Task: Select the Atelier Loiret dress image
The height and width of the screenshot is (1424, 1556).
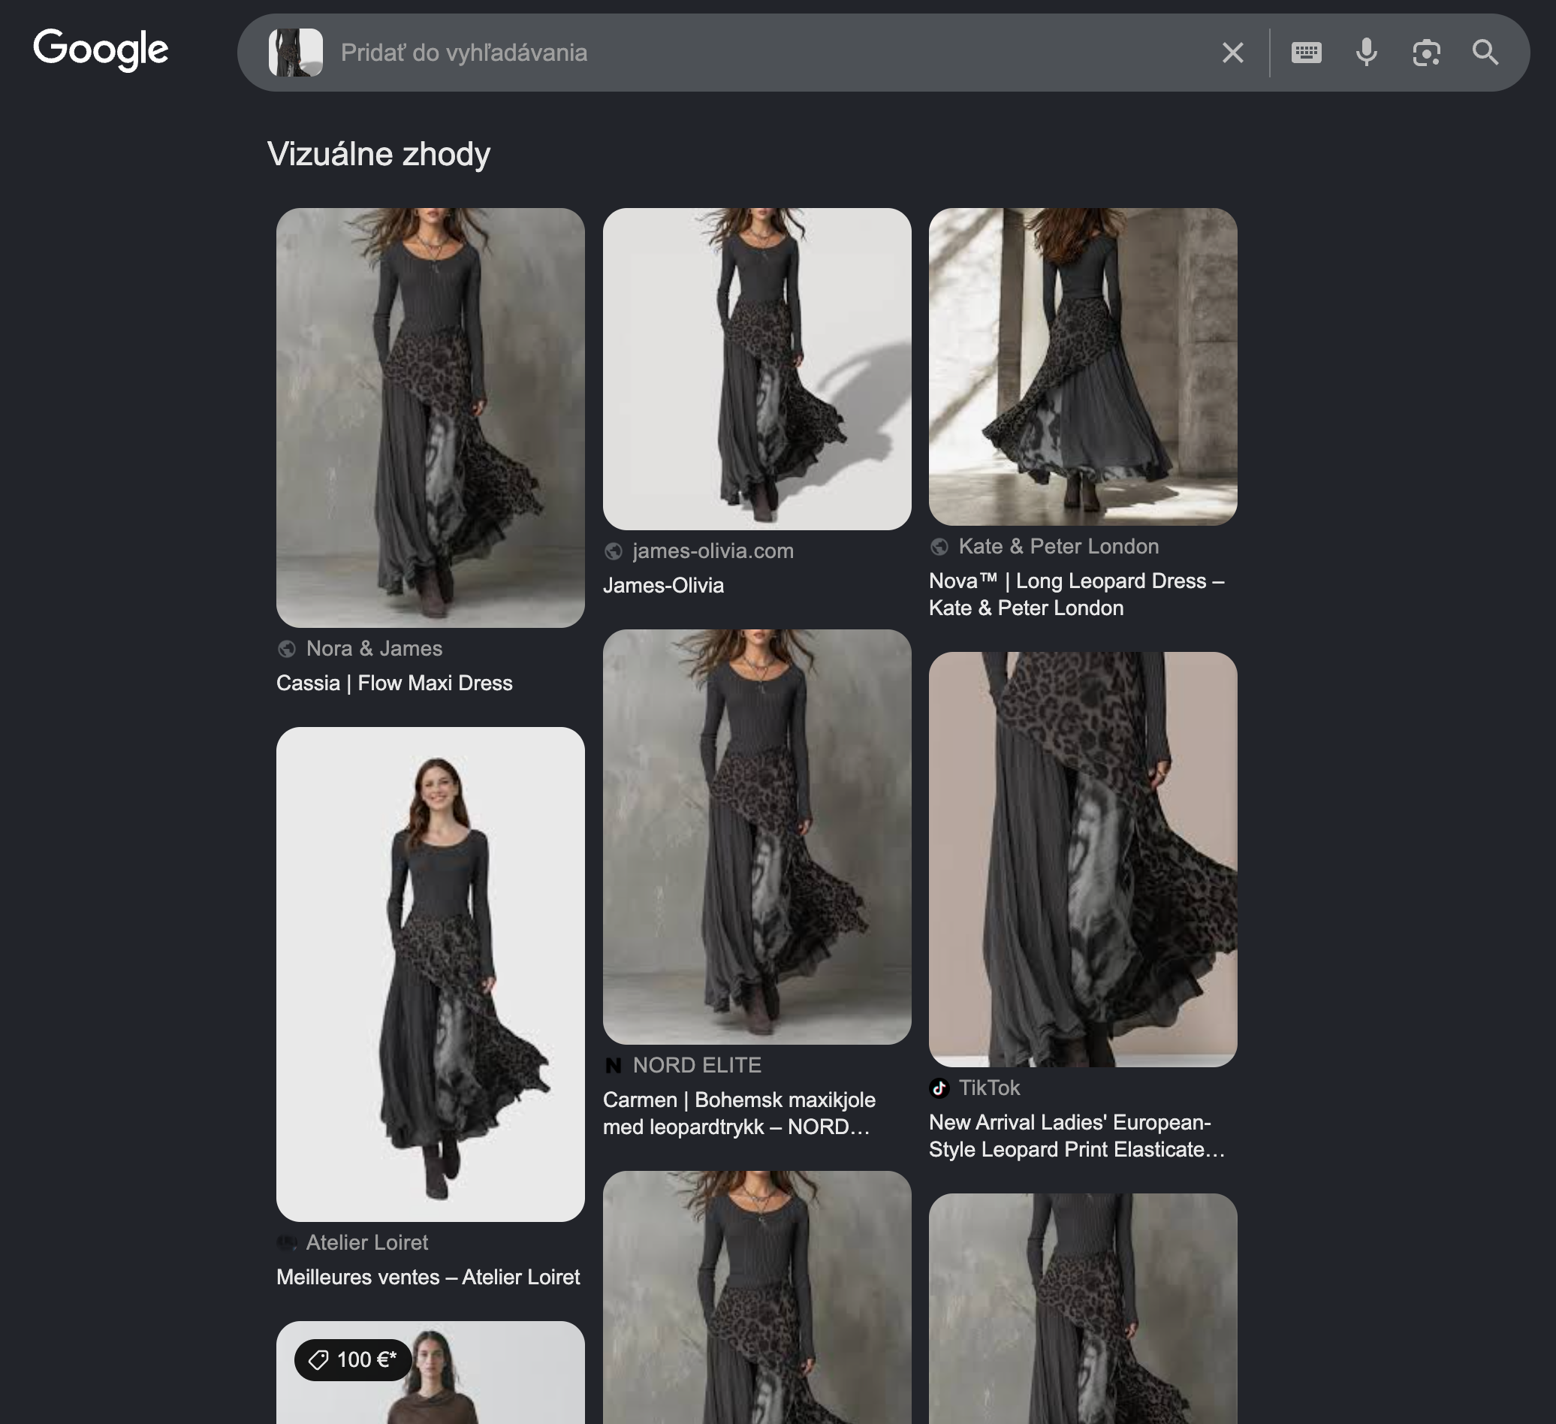Action: point(431,974)
